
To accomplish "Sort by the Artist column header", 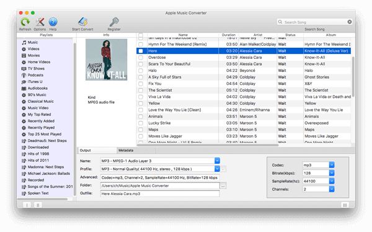I will (x=258, y=35).
